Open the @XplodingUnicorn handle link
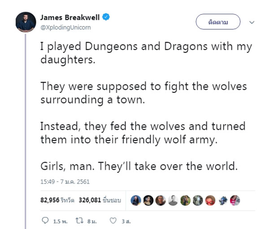 [65, 27]
